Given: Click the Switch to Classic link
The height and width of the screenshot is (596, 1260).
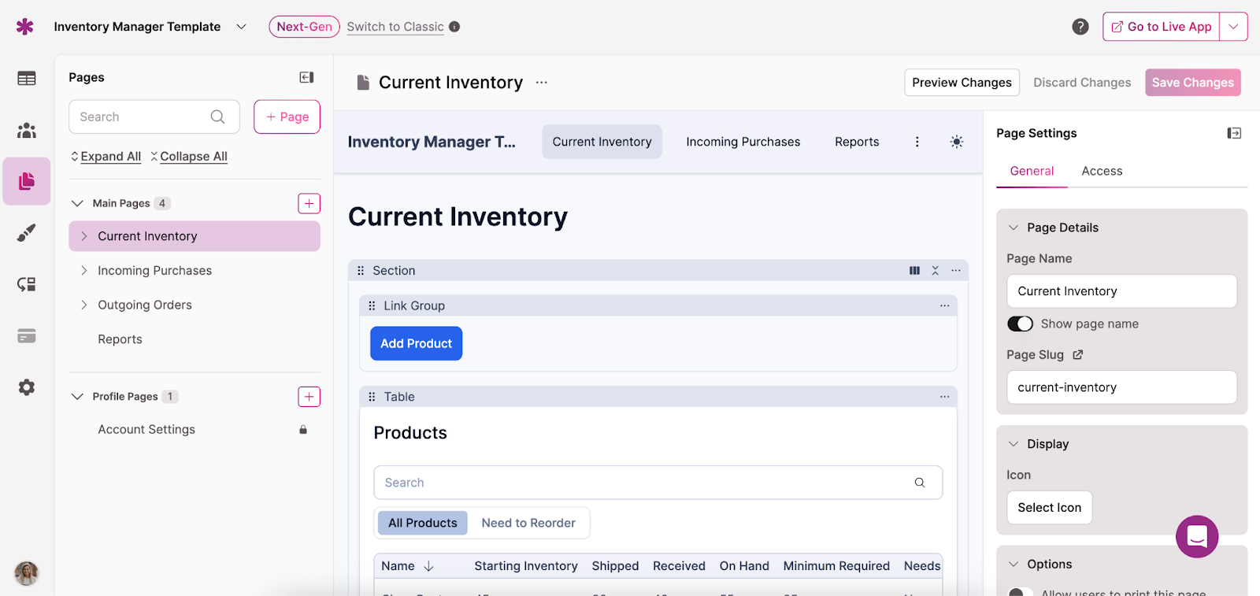Looking at the screenshot, I should point(395,27).
